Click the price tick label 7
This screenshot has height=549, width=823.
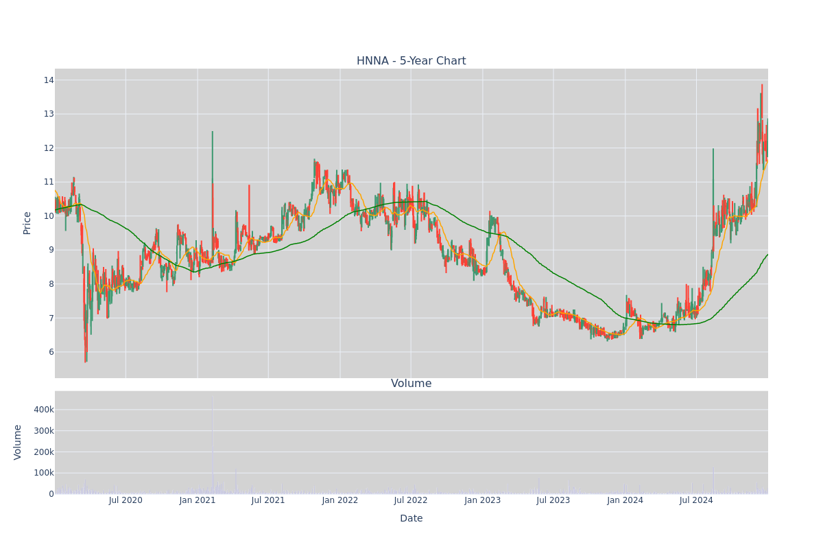(x=51, y=318)
